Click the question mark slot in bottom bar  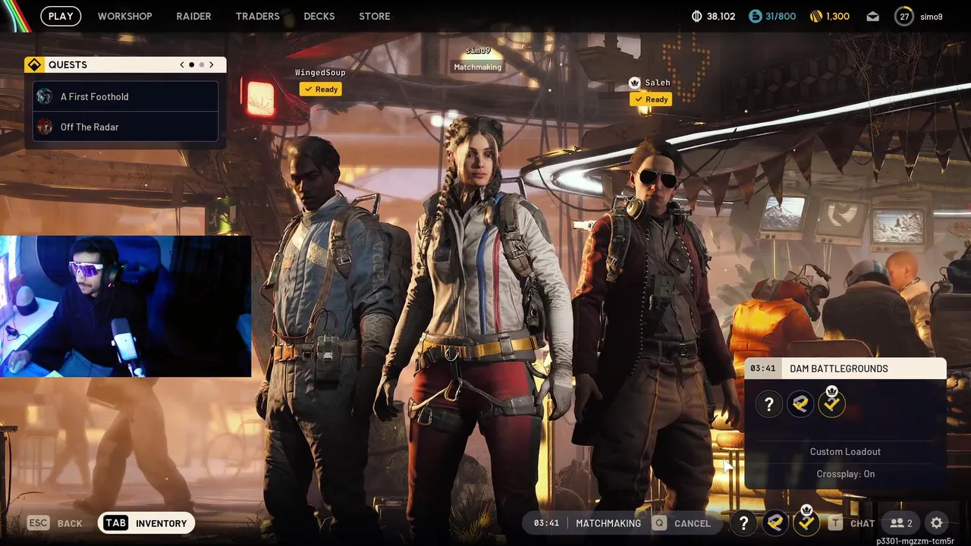click(743, 523)
